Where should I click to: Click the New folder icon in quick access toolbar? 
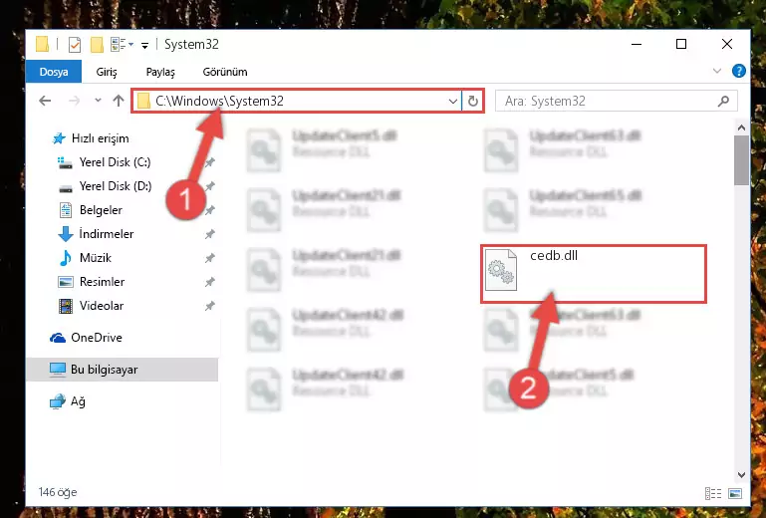[x=97, y=45]
